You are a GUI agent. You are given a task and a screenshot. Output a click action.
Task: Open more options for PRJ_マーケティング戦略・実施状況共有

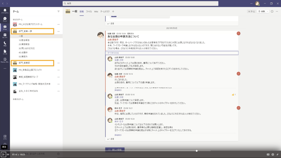58,84
